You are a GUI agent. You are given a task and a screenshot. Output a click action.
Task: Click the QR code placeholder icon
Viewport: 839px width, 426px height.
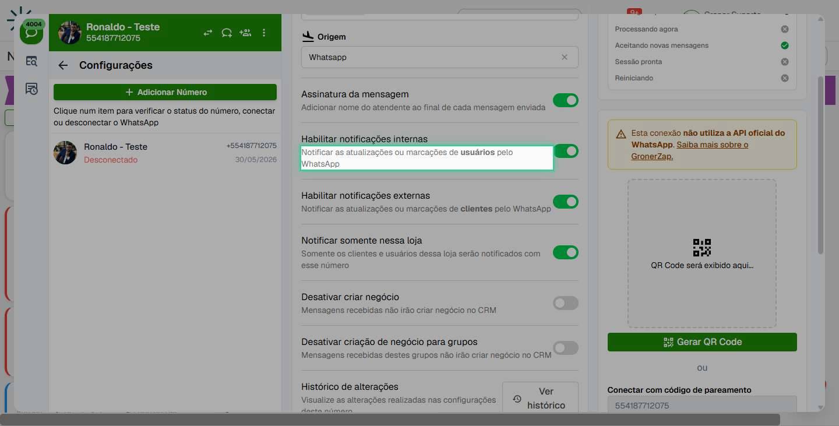(x=702, y=248)
